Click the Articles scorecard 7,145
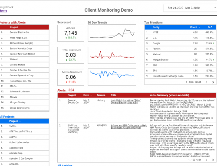The image size is (217, 166). [x=71, y=33]
